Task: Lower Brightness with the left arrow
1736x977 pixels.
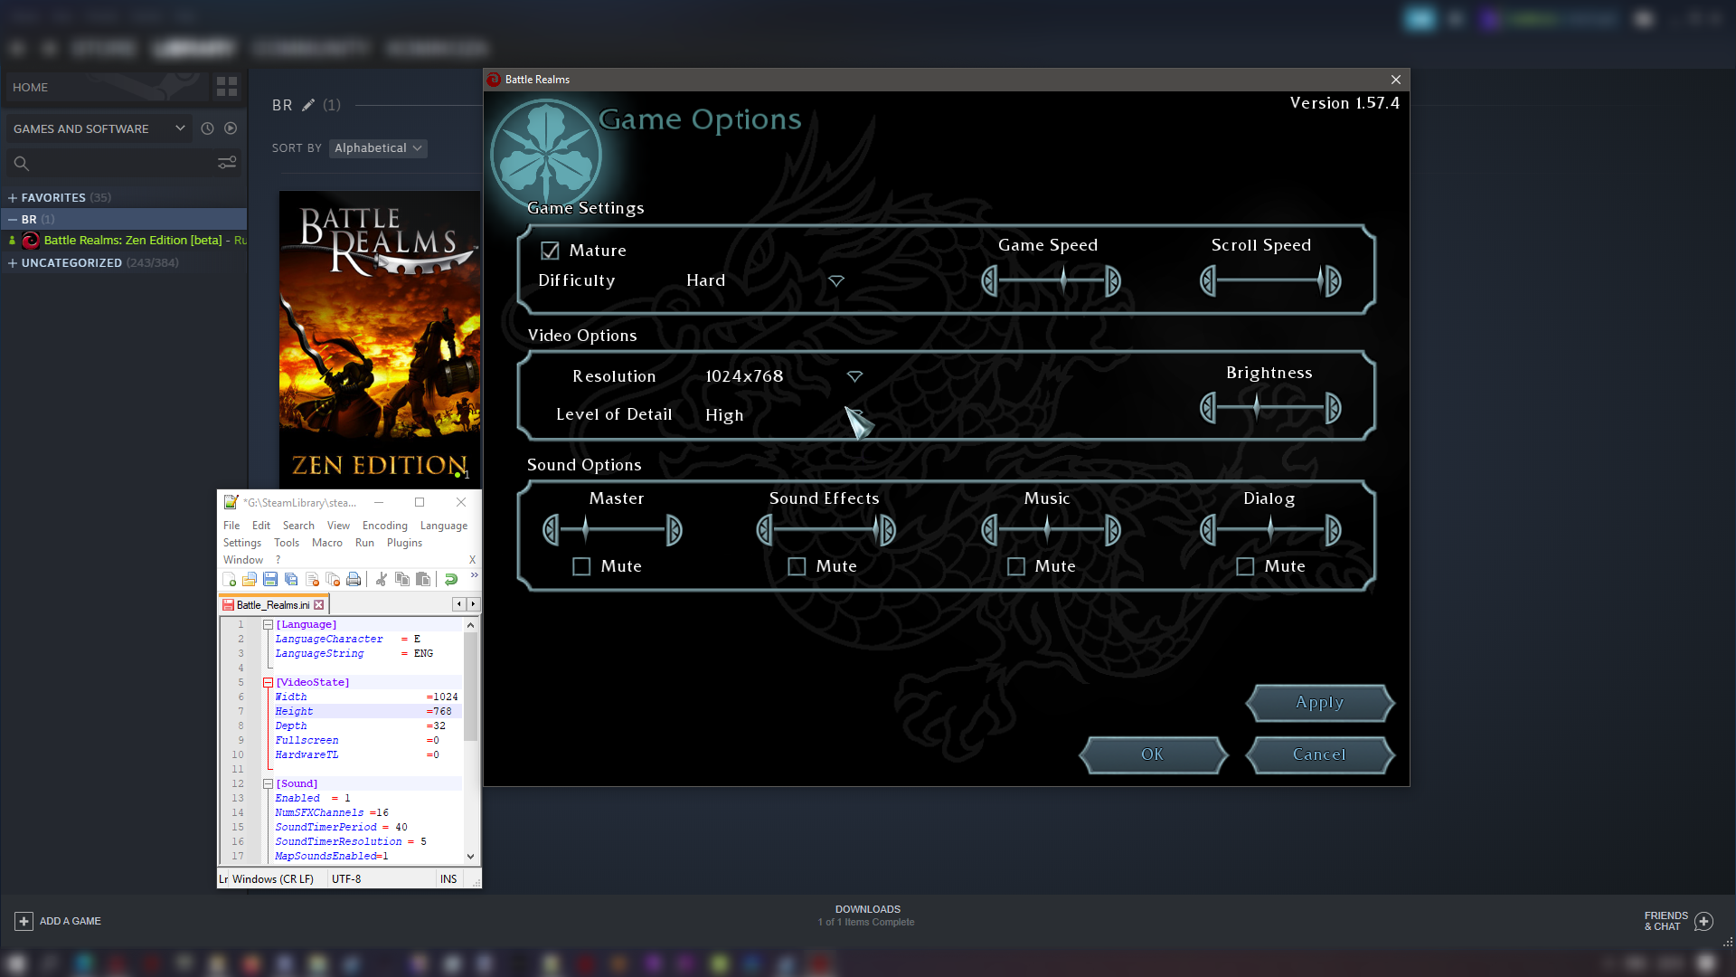Action: pyautogui.click(x=1208, y=408)
